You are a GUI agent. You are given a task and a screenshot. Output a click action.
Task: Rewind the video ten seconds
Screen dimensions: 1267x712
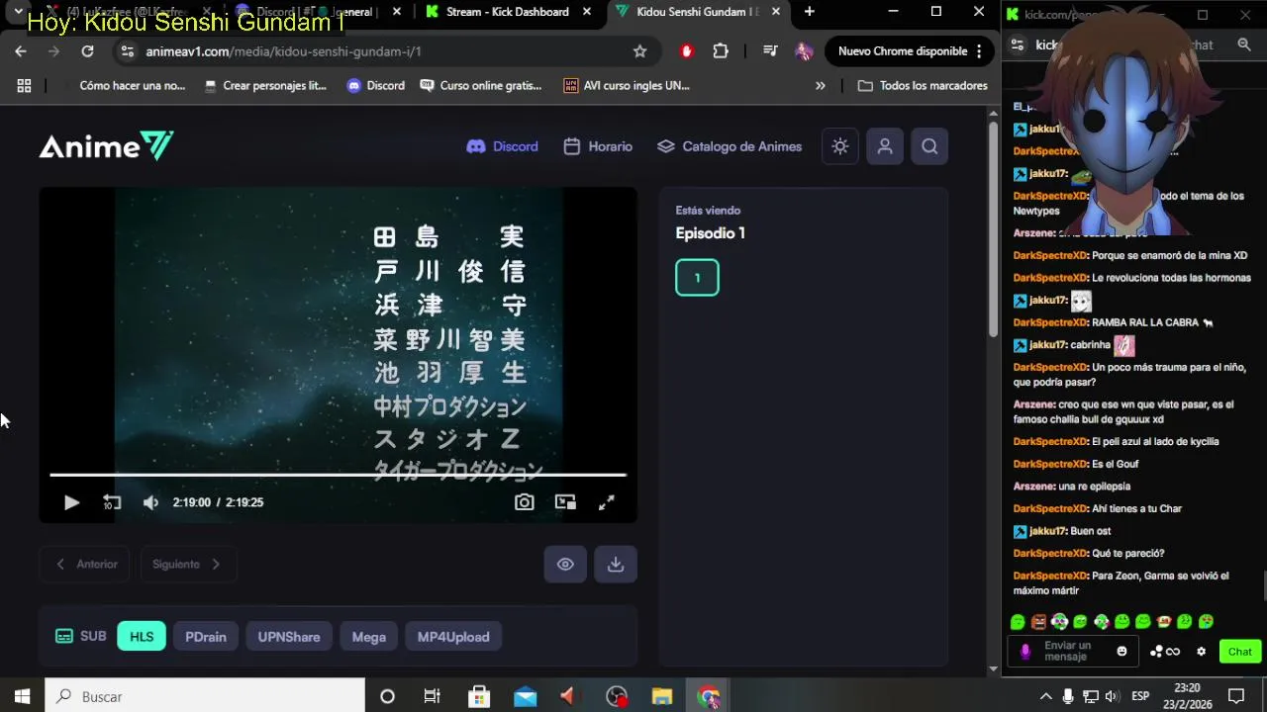[112, 502]
